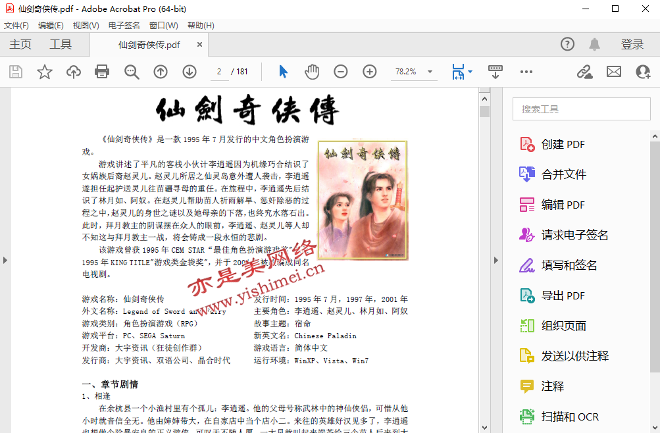
Task: Click the Save file icon
Action: [16, 72]
